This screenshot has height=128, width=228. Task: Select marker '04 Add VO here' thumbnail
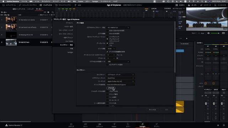coord(11,42)
